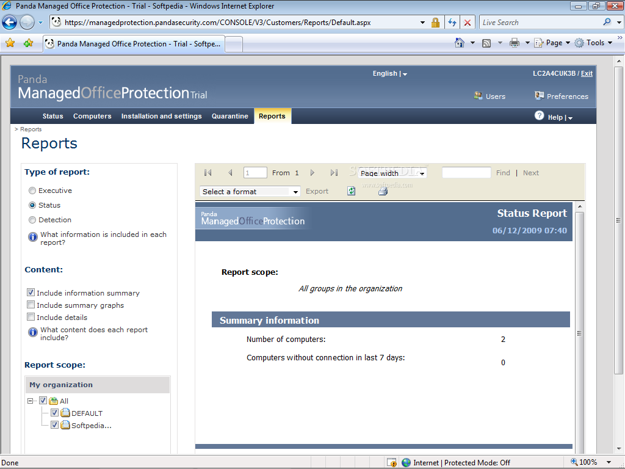Select the Detection report type
Viewport: 625px width, 469px height.
[32, 220]
